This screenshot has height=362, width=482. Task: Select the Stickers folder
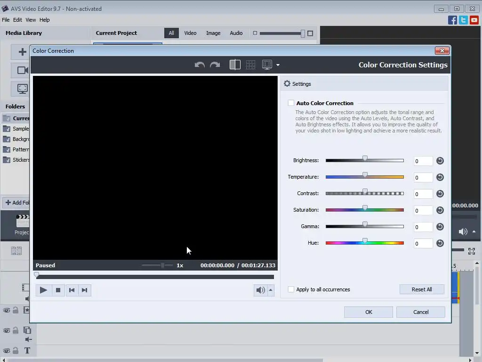[x=16, y=160]
